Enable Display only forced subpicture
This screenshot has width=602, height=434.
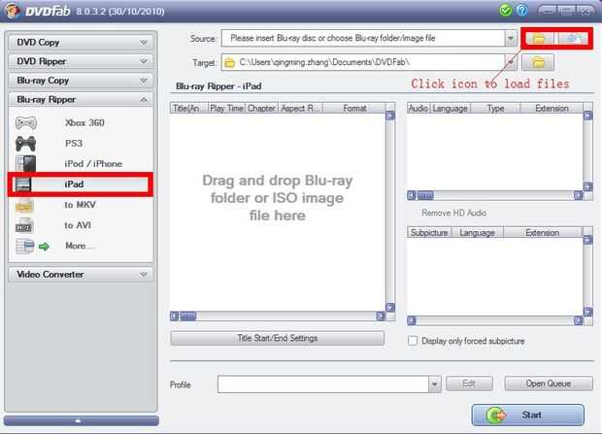pyautogui.click(x=413, y=341)
